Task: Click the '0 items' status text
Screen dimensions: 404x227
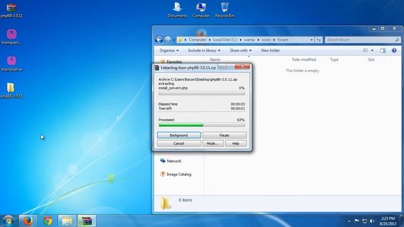Action: point(186,200)
